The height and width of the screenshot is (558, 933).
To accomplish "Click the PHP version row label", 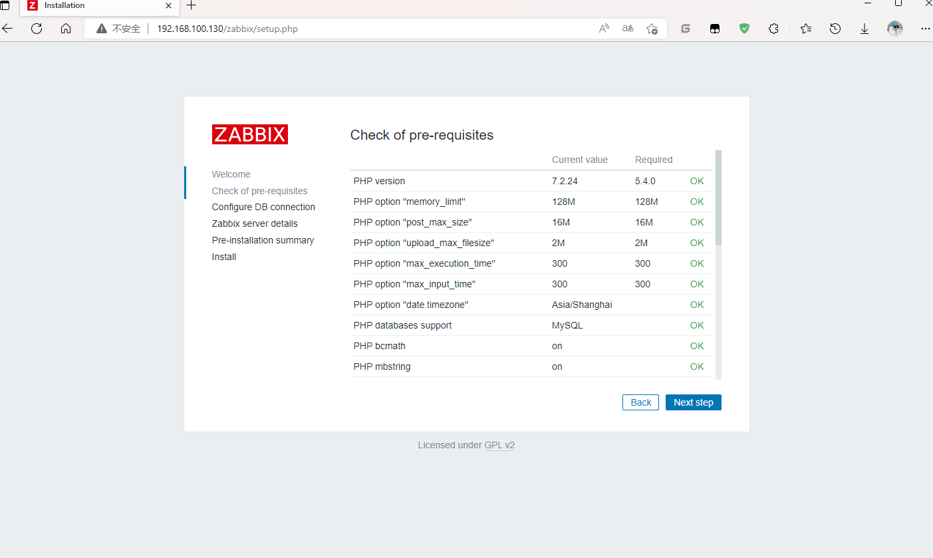I will point(379,181).
